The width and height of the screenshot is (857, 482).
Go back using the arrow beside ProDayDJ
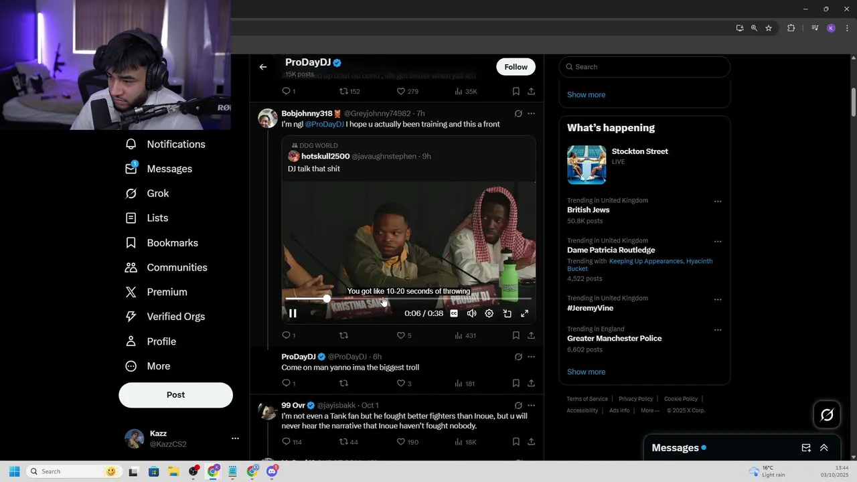[x=263, y=67]
